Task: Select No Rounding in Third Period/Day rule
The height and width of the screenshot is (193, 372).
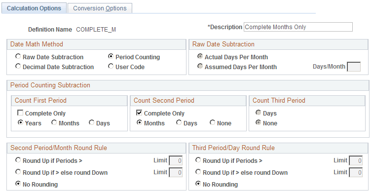Action: click(x=198, y=184)
